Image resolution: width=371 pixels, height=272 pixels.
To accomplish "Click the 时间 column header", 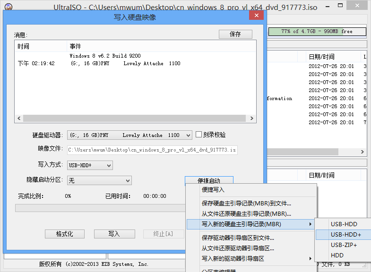I will coord(41,46).
